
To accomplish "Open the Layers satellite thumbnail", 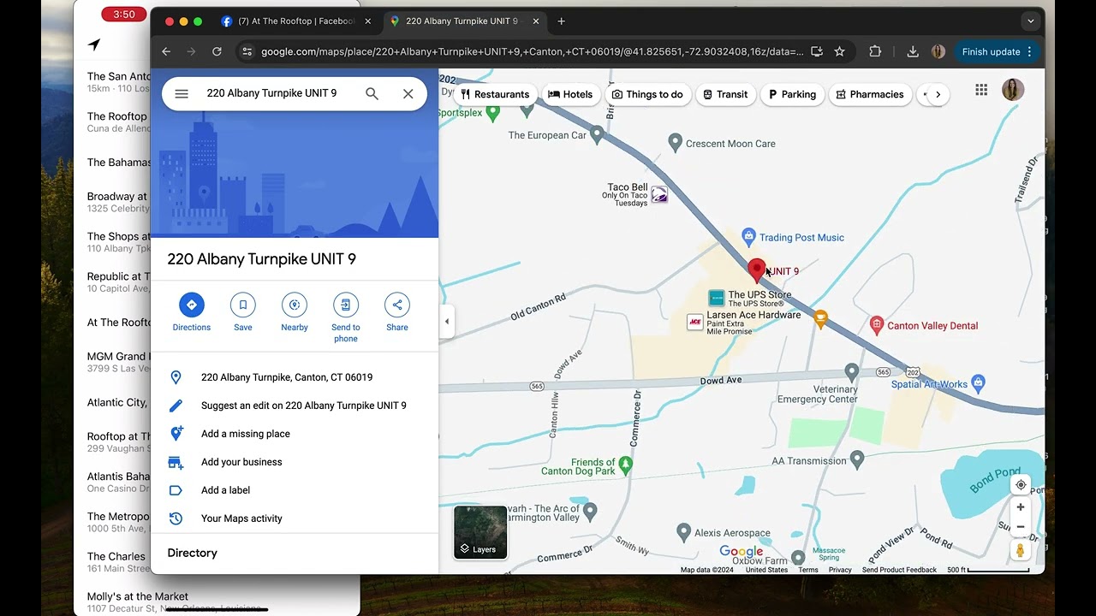I will tap(480, 532).
